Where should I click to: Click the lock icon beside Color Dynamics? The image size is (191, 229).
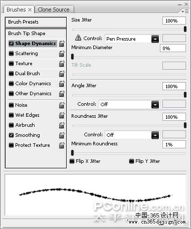pyautogui.click(x=62, y=84)
